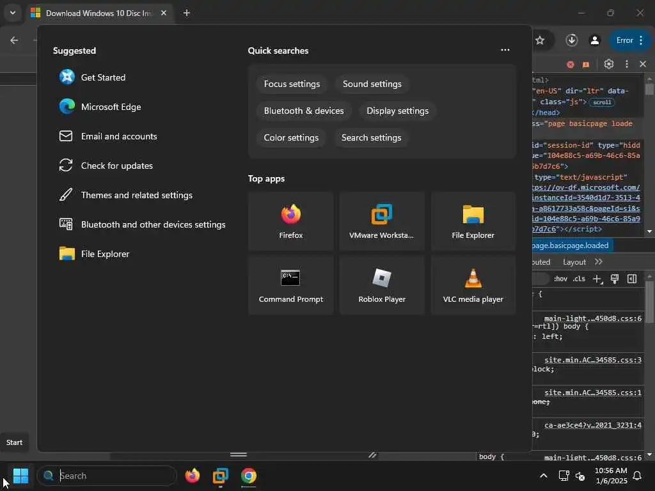Image resolution: width=655 pixels, height=491 pixels.
Task: Click the scroll badge in DevTools elements
Action: click(601, 102)
